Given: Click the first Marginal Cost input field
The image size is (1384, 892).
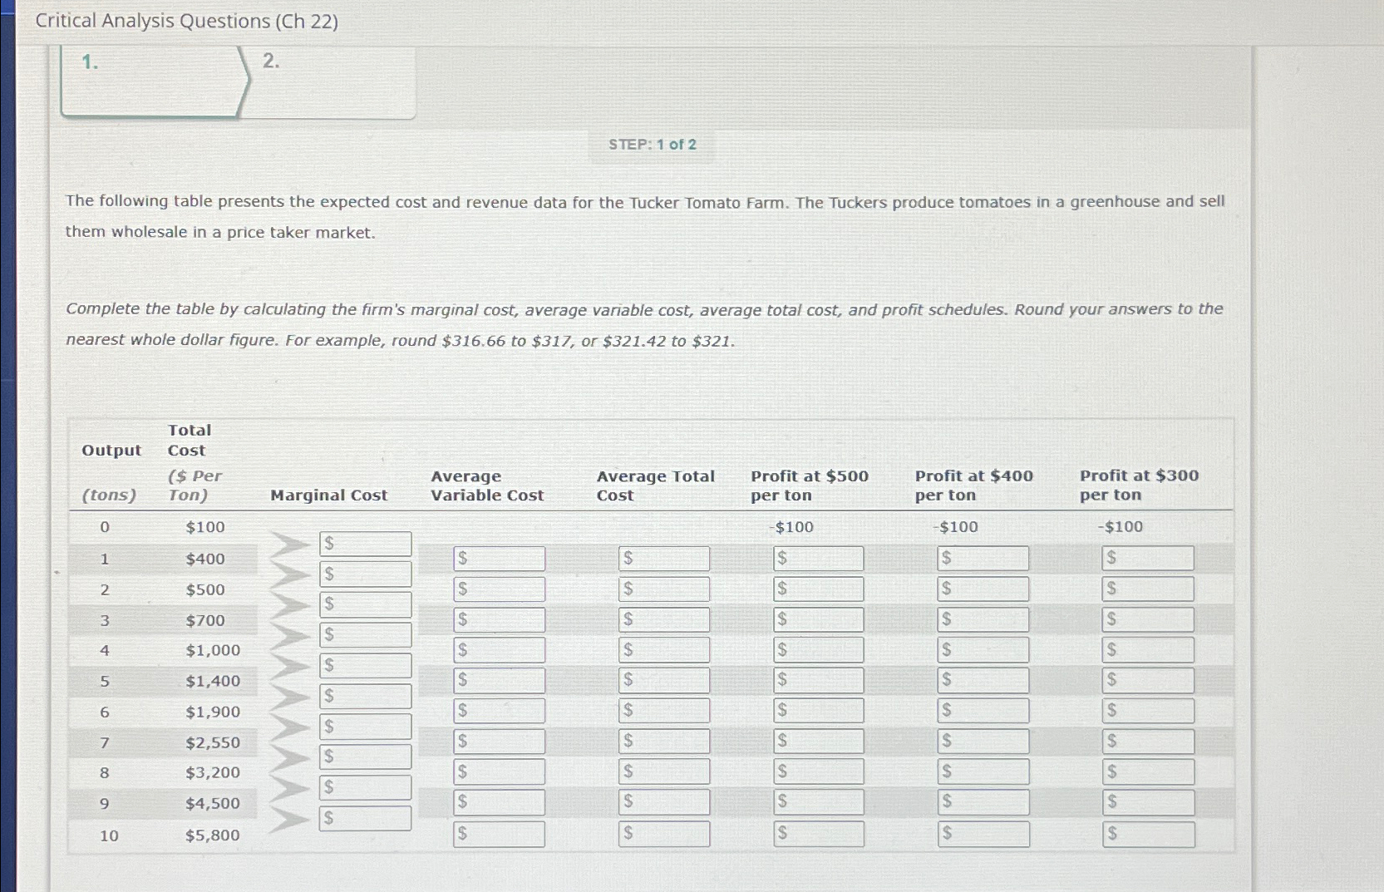Looking at the screenshot, I should coord(364,544).
